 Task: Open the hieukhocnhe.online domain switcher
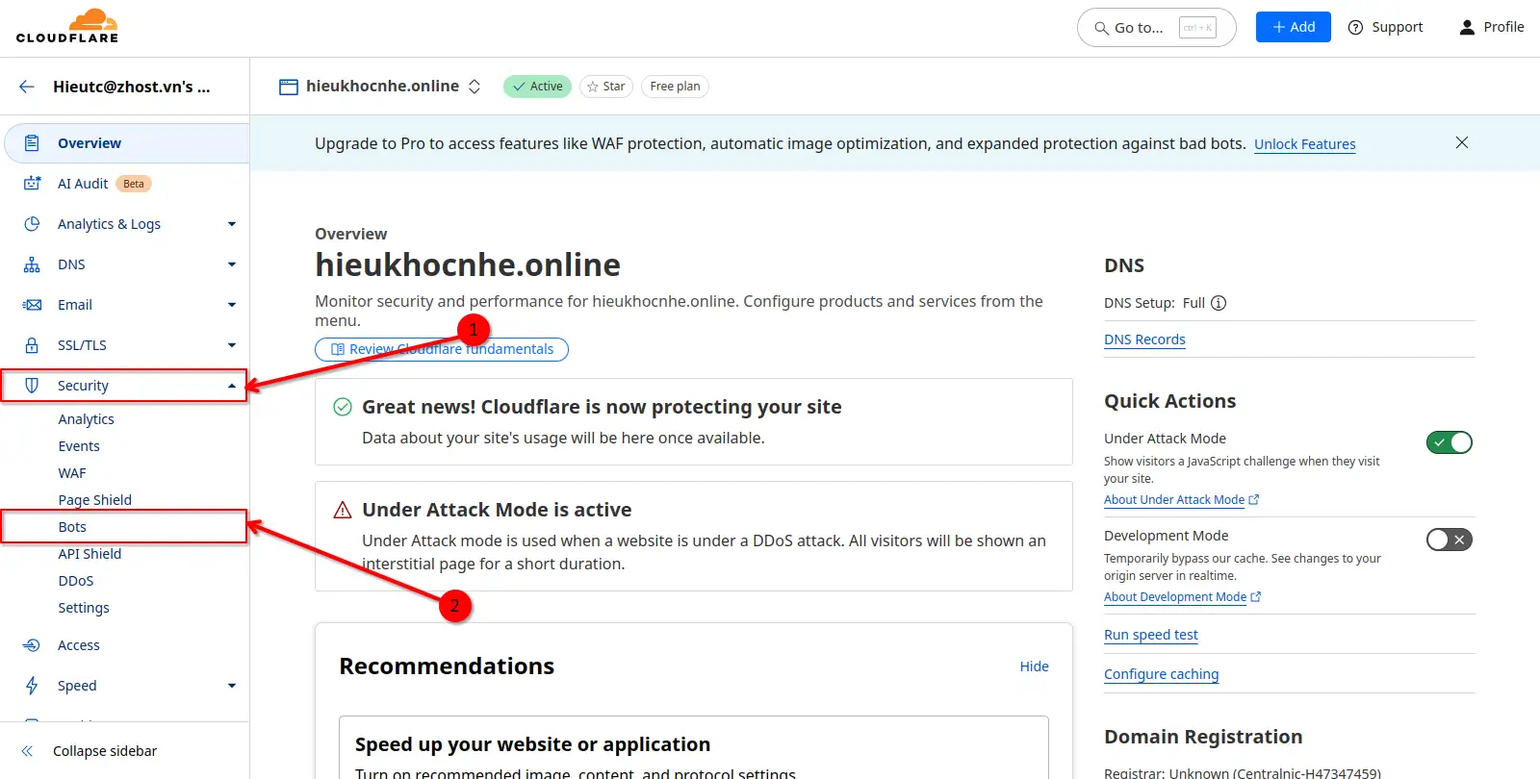pos(475,87)
